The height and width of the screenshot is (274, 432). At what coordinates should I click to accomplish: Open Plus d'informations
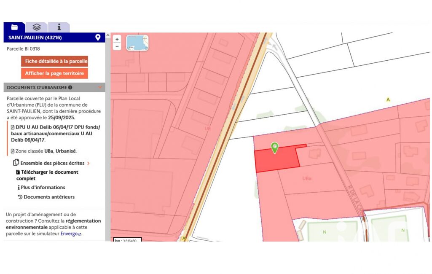click(41, 188)
